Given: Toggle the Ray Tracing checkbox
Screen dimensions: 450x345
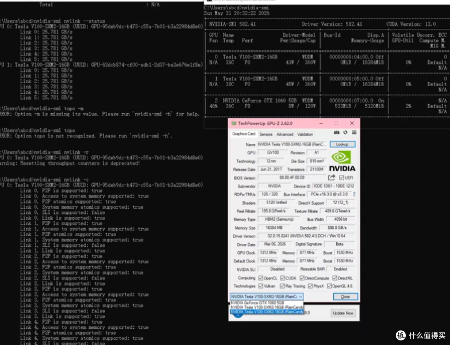Looking at the screenshot, I should click(282, 286).
